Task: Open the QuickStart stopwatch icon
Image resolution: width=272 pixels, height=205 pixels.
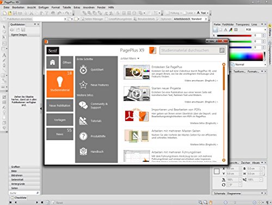Action: tap(83, 70)
